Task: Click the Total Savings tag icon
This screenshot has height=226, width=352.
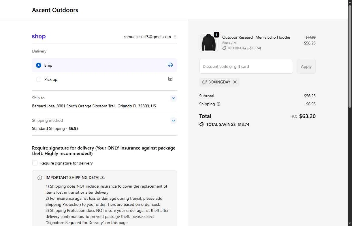Action: click(202, 124)
